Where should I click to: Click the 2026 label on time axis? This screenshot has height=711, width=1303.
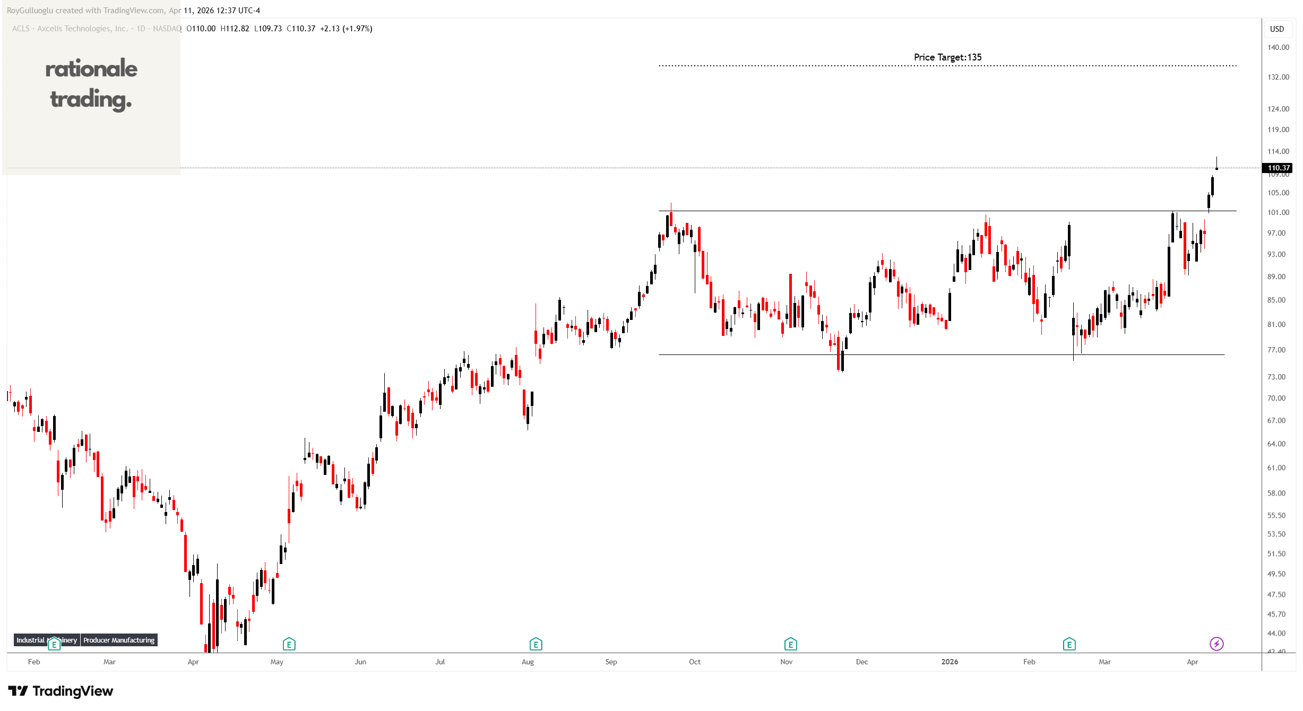pos(950,662)
